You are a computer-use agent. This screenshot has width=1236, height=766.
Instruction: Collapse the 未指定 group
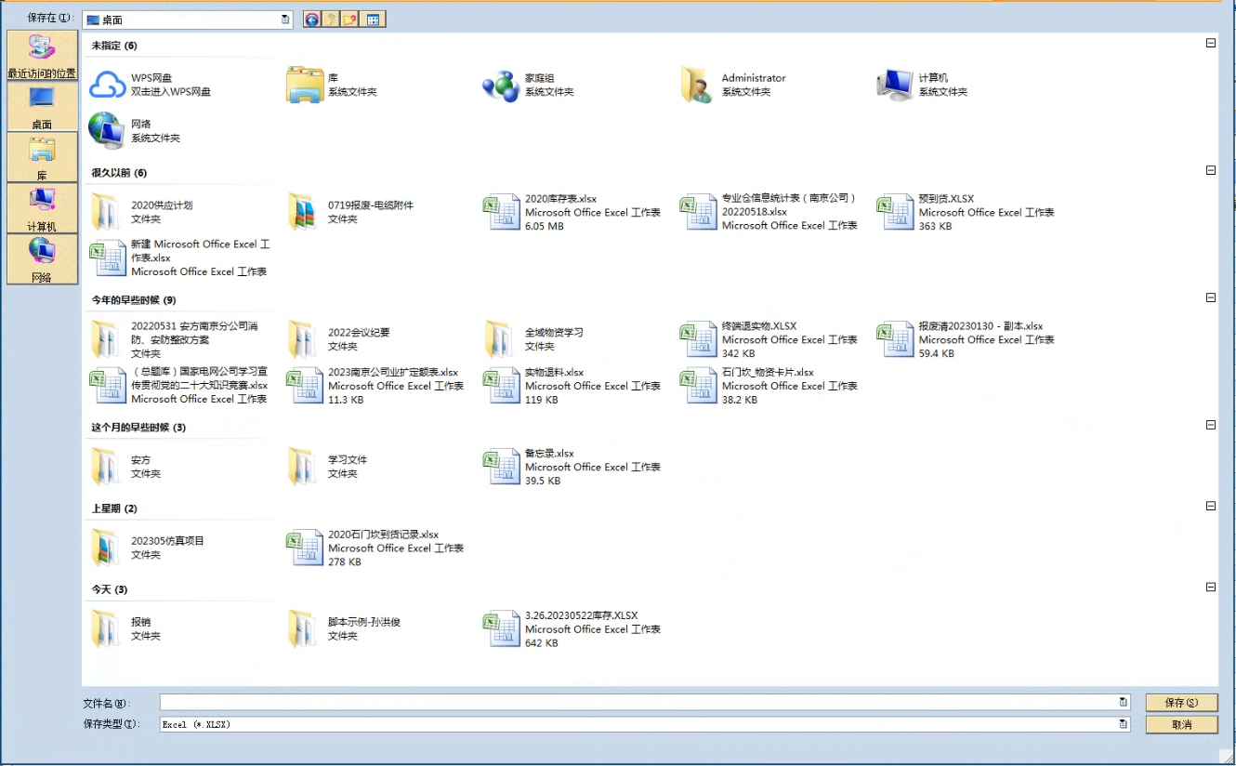1210,44
